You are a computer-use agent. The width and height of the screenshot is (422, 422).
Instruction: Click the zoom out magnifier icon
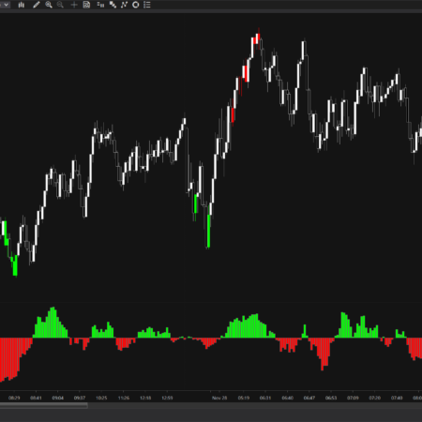(60, 5)
